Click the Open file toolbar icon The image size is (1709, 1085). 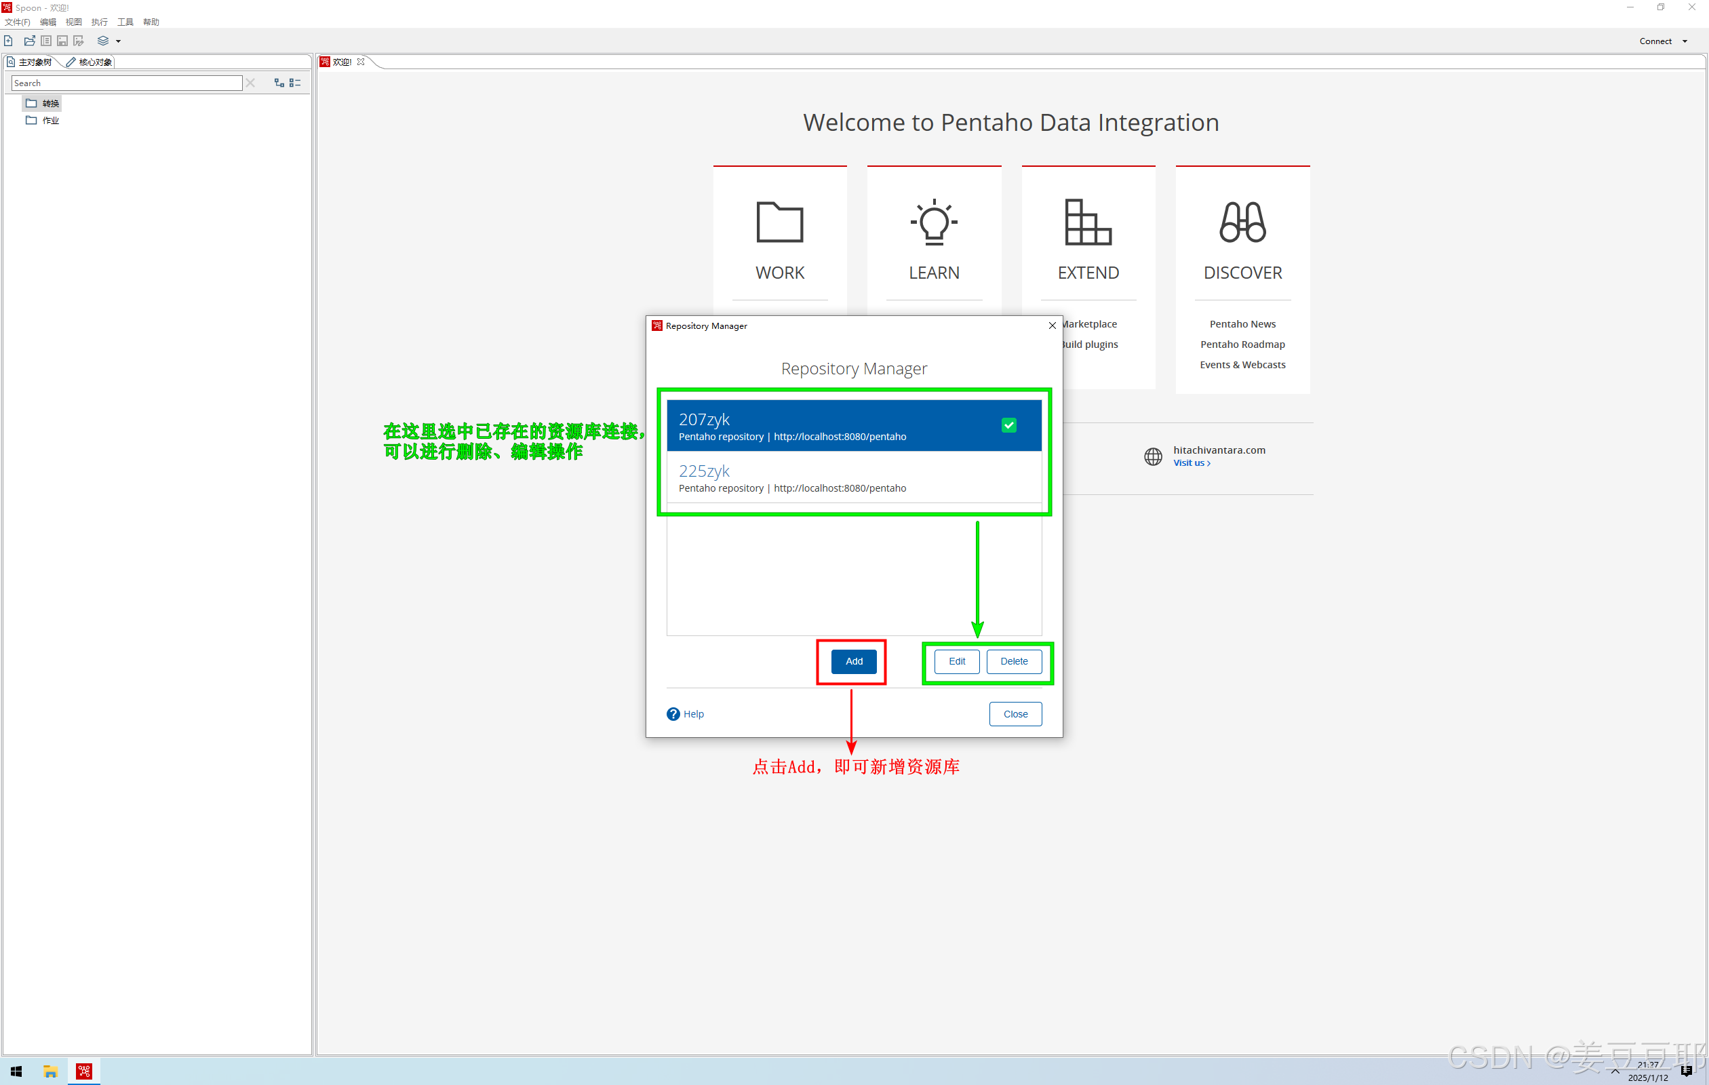pyautogui.click(x=29, y=41)
